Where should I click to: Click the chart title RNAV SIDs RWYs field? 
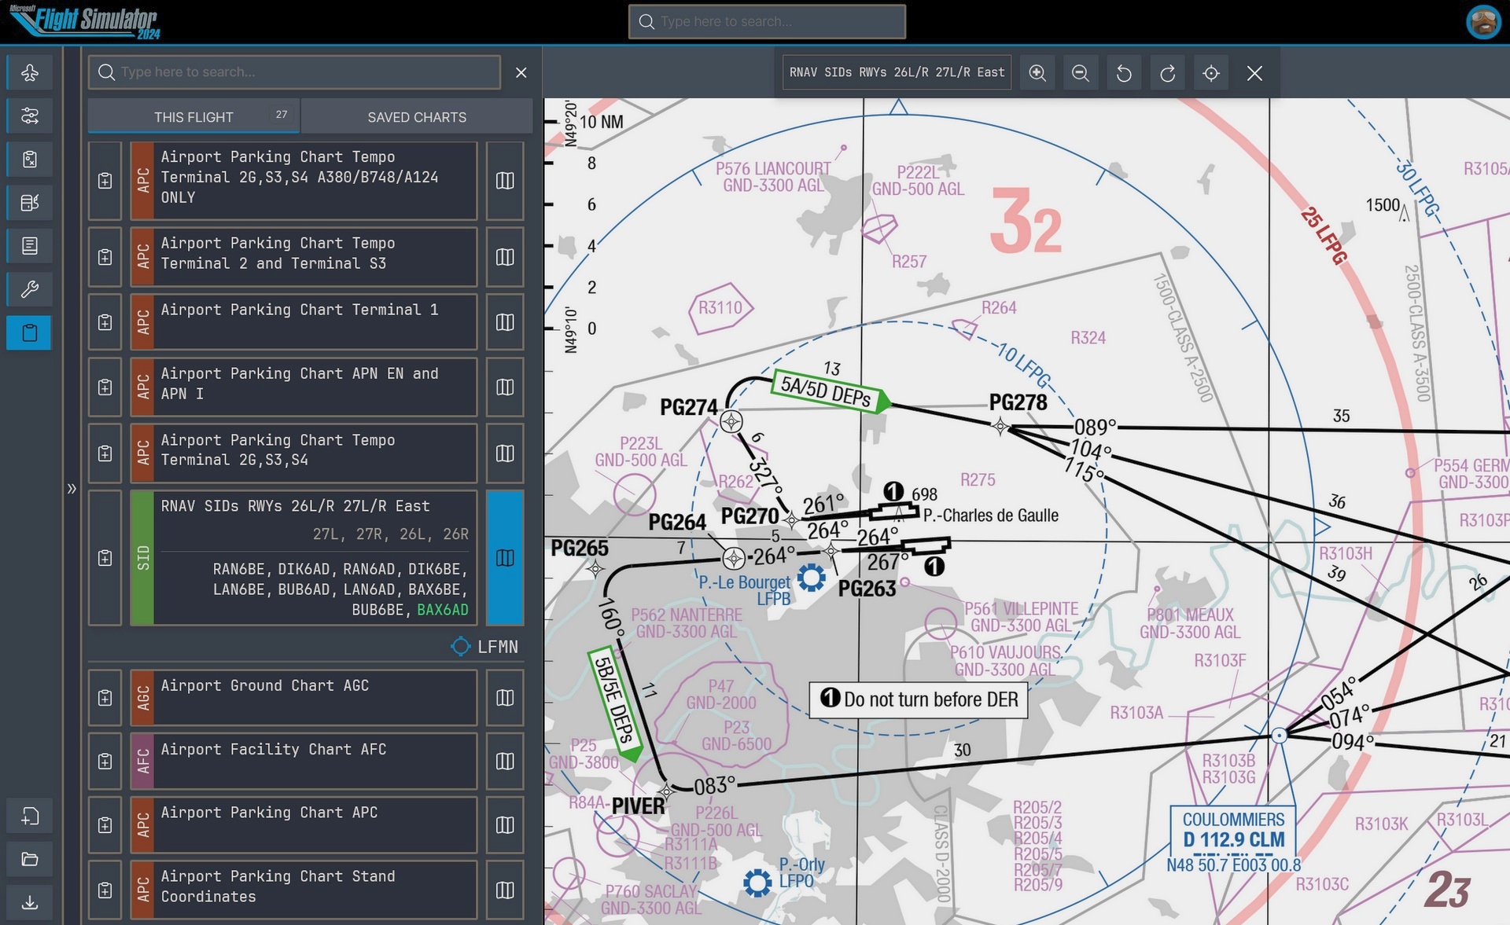[897, 72]
